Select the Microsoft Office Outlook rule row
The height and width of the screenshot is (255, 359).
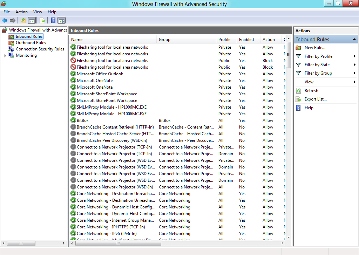tap(100, 74)
